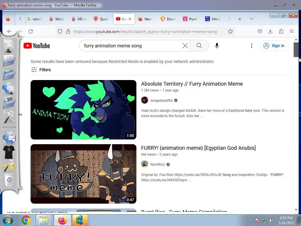Switch to the 'Virtua' tab
Viewport: 301px width, 226px height.
tap(213, 19)
